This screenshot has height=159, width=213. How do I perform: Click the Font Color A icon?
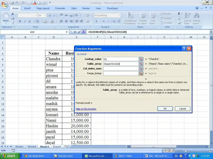click(x=52, y=21)
